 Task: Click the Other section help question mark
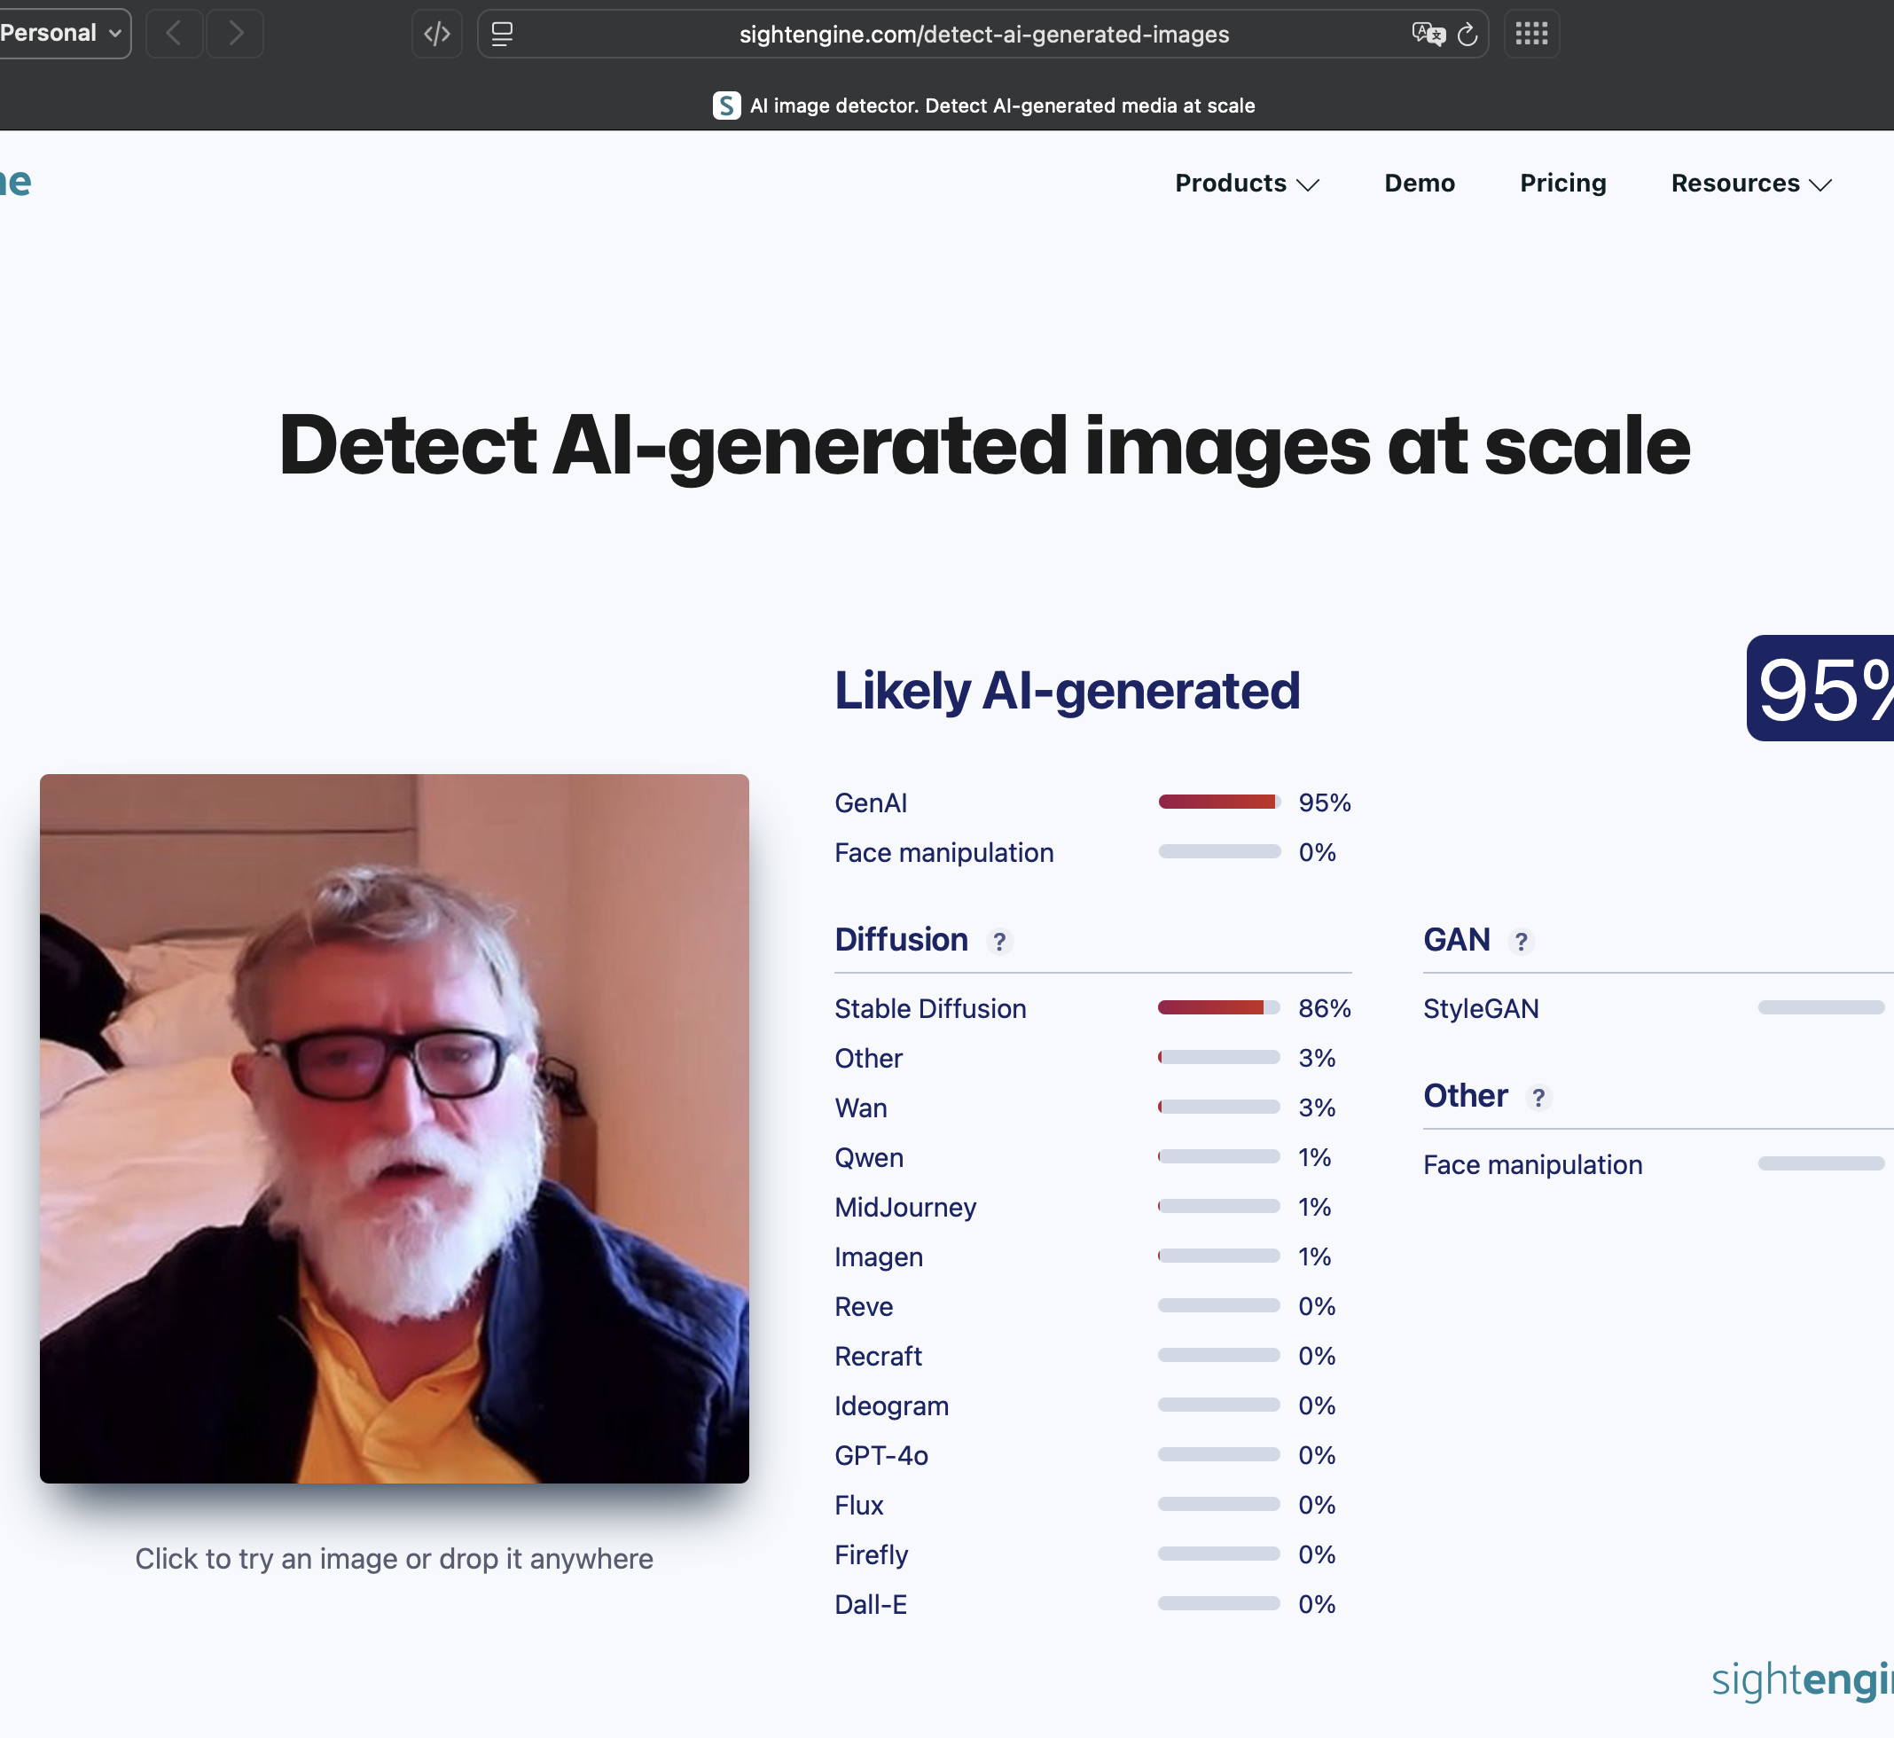[x=1538, y=1098]
